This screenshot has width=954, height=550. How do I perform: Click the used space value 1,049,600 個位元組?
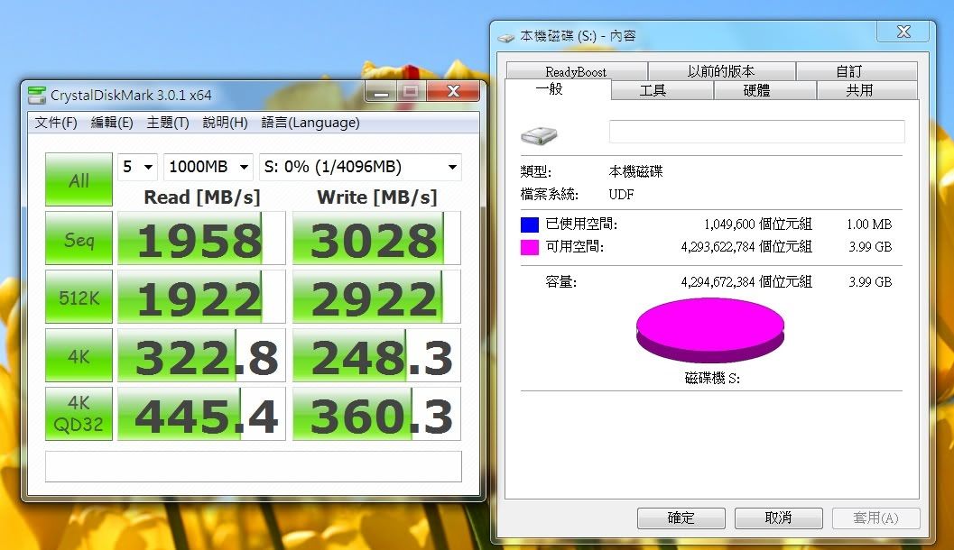(758, 225)
